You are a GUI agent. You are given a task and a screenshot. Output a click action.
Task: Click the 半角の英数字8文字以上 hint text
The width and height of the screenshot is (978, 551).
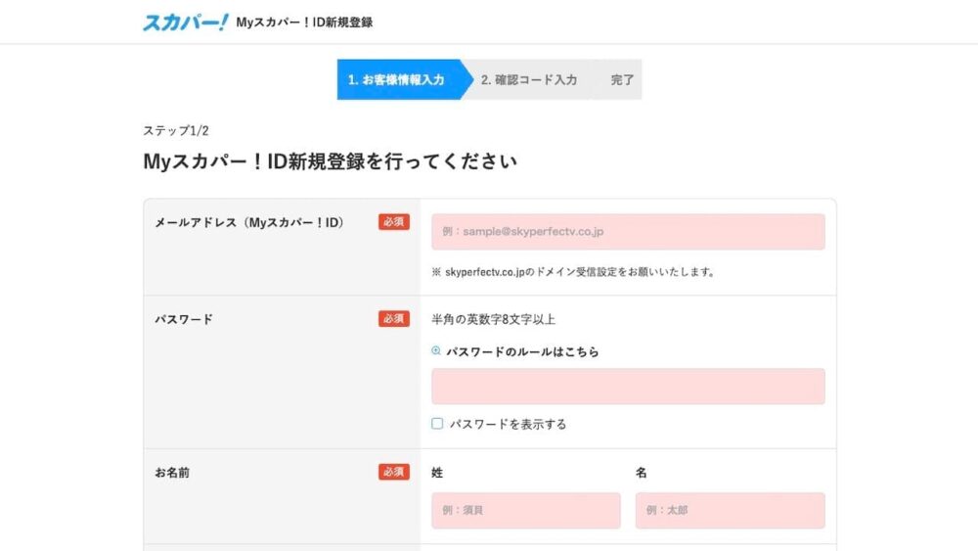click(x=493, y=319)
